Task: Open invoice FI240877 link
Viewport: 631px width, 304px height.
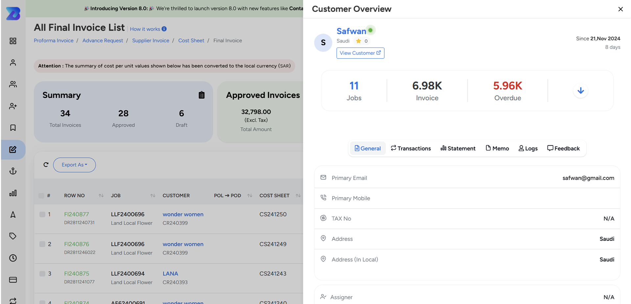Action: click(77, 214)
